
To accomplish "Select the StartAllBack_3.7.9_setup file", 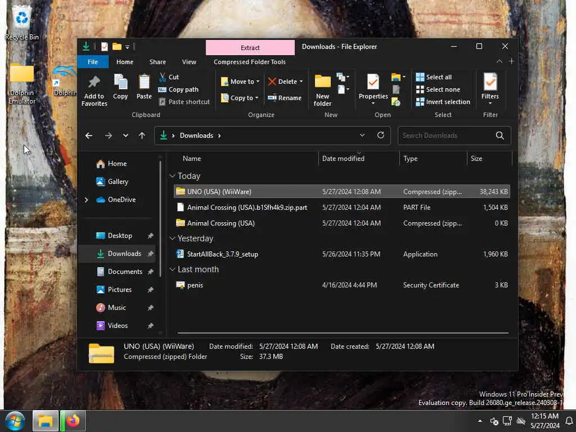I will pyautogui.click(x=341, y=254).
